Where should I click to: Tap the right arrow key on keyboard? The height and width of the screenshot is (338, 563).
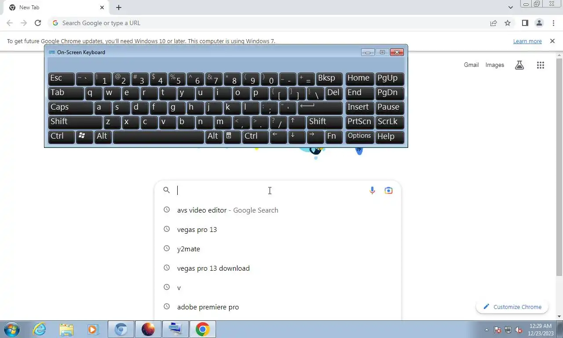pos(315,137)
